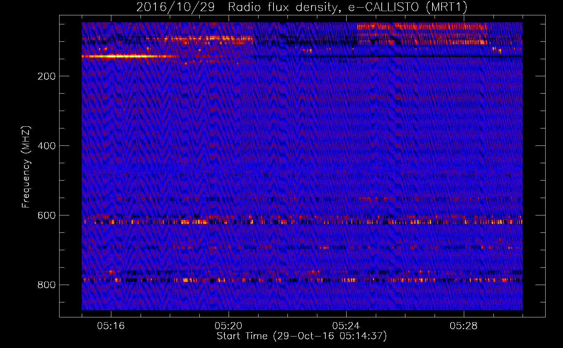Click the 05:24 time axis label
563x348 pixels.
[x=346, y=326]
